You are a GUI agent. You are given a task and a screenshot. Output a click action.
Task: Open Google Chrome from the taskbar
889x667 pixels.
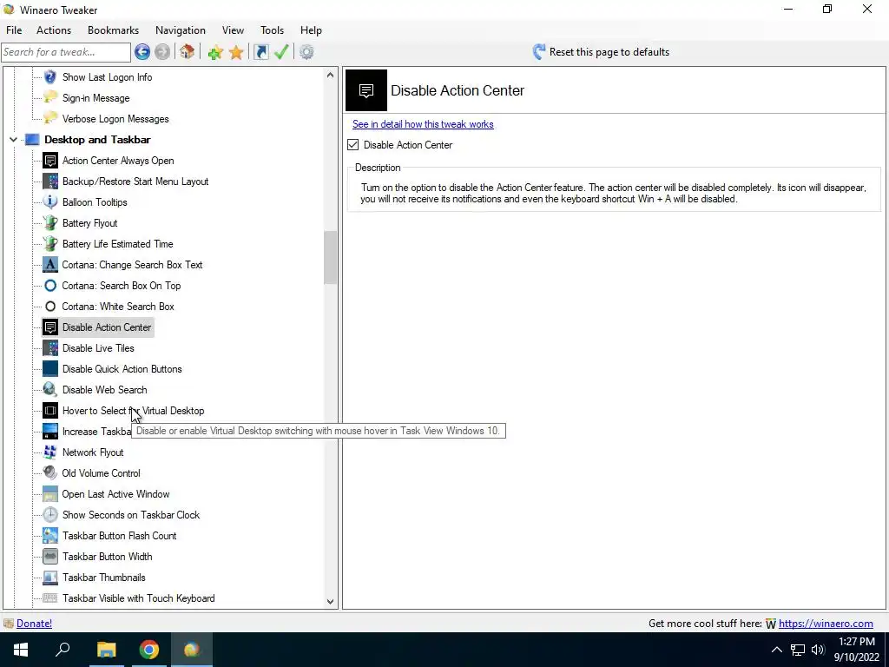149,650
